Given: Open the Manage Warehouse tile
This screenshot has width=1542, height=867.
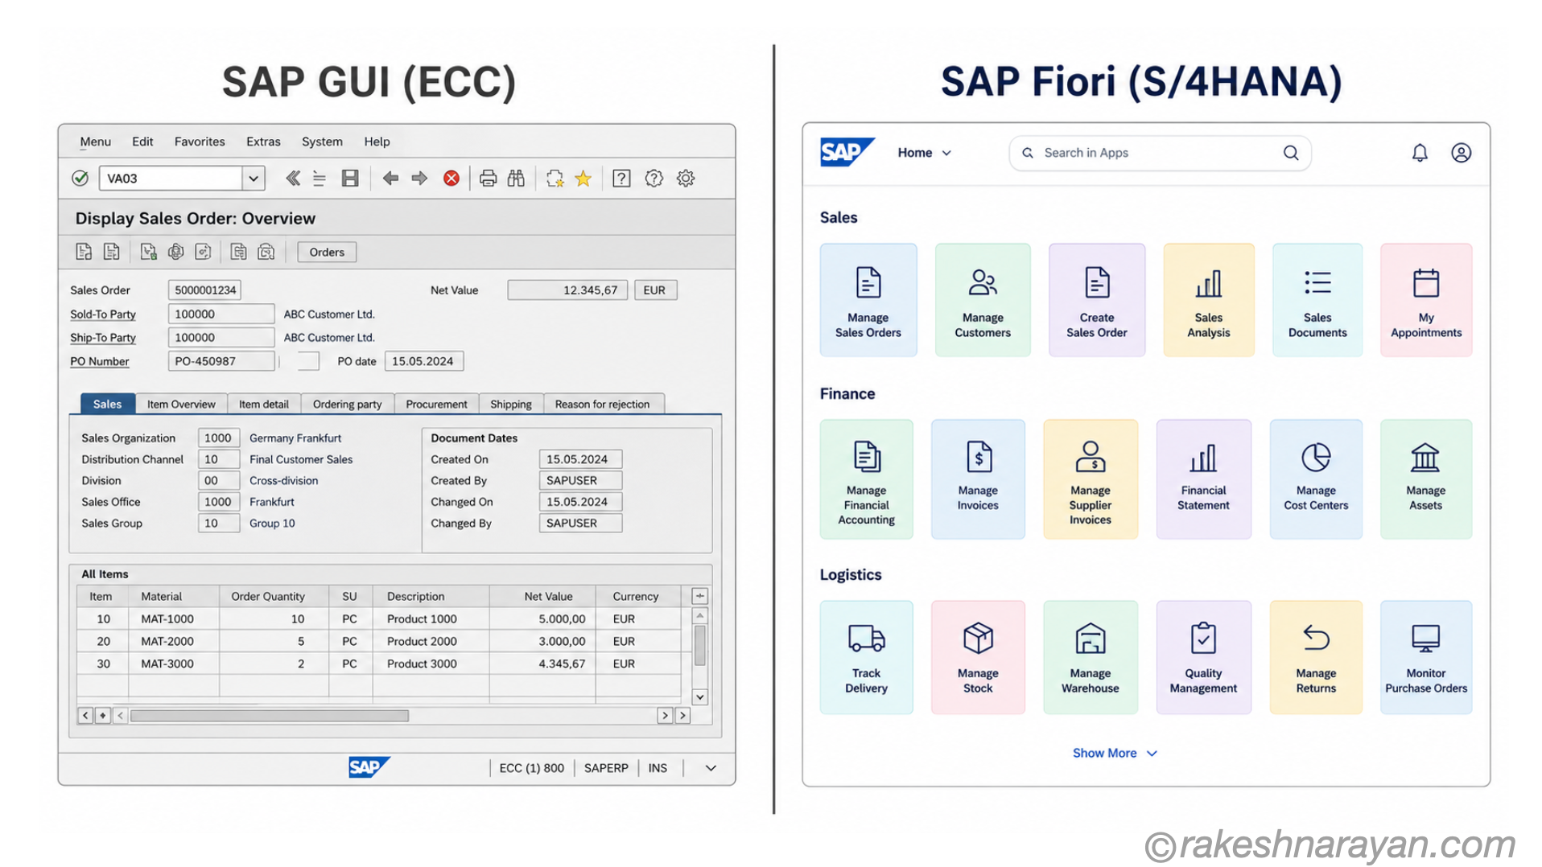Looking at the screenshot, I should click(x=1091, y=657).
